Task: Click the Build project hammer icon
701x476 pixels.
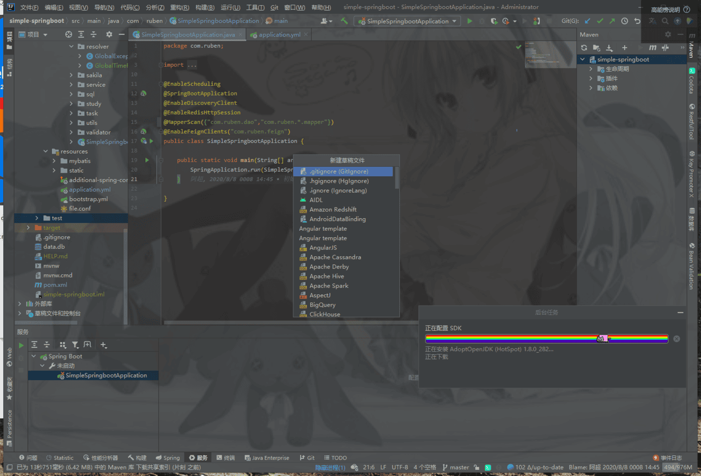Action: (x=344, y=21)
